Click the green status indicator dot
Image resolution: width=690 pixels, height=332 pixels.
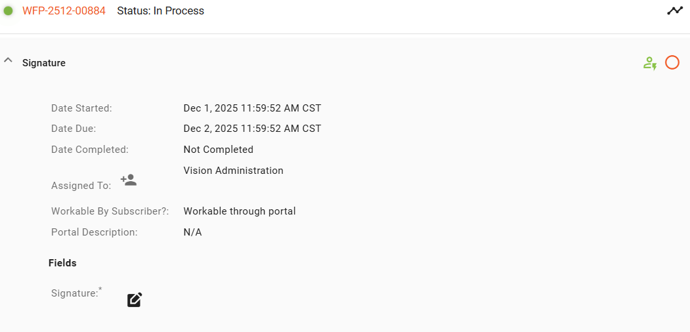9,10
